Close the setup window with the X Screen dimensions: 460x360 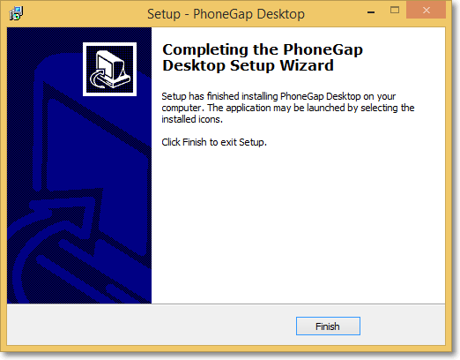point(427,11)
